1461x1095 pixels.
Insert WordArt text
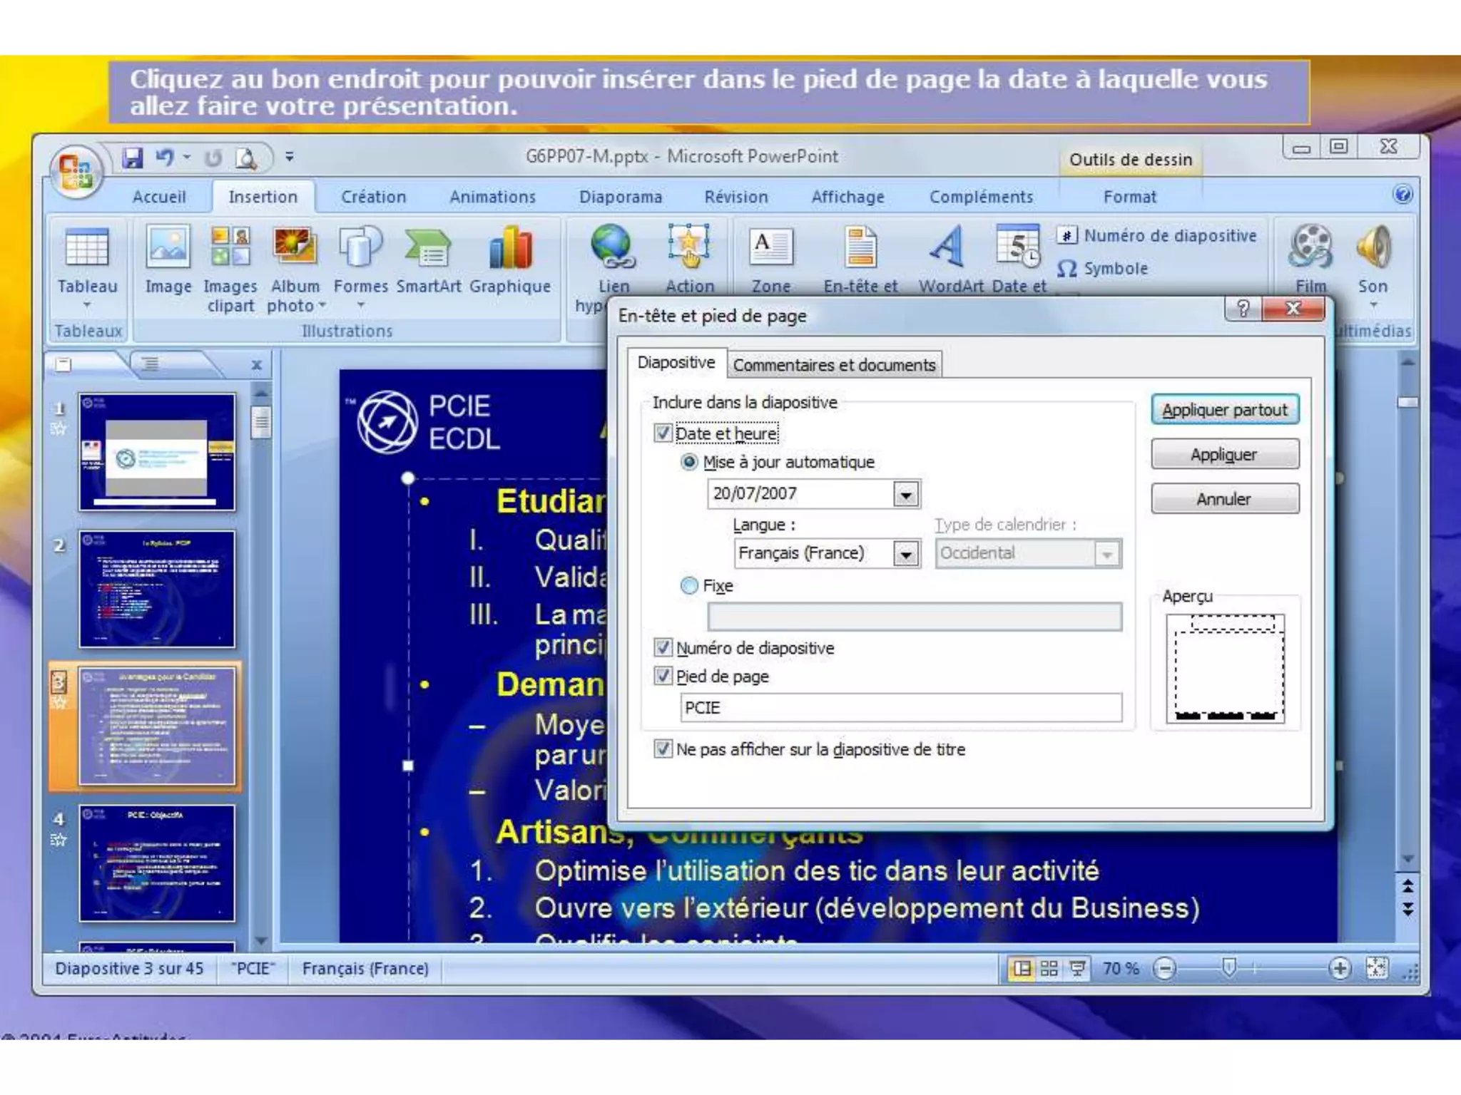951,260
